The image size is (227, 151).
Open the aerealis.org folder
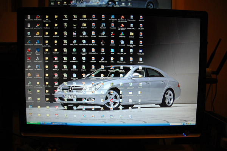pos(56,34)
